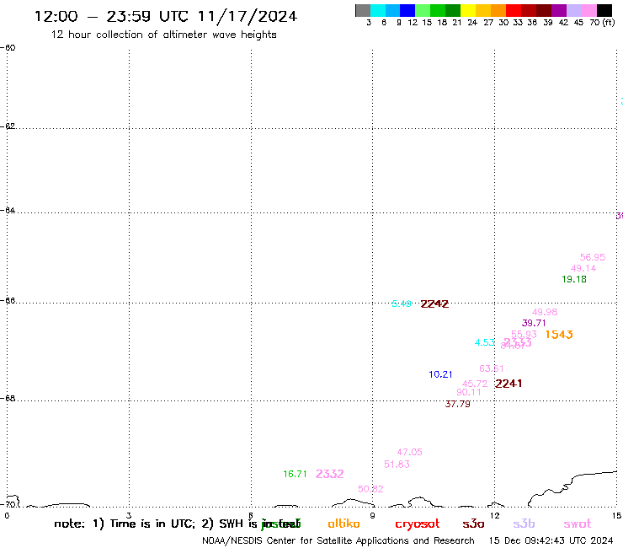Click the orange altika time marker 1543
This screenshot has height=548, width=623.
coord(559,335)
